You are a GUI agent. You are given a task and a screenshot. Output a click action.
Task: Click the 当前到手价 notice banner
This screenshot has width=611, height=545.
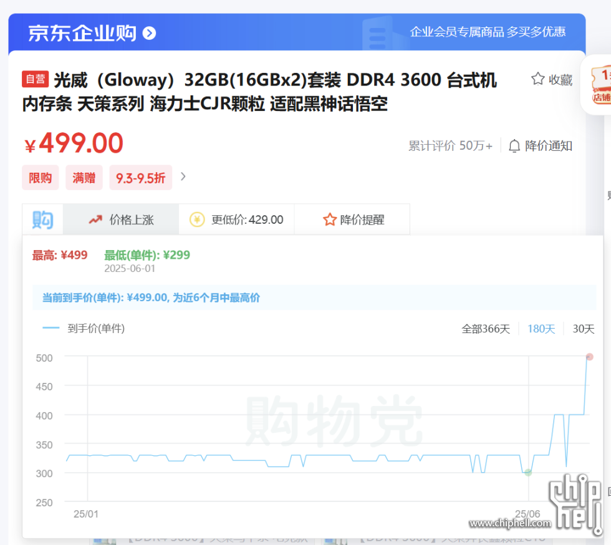(314, 297)
